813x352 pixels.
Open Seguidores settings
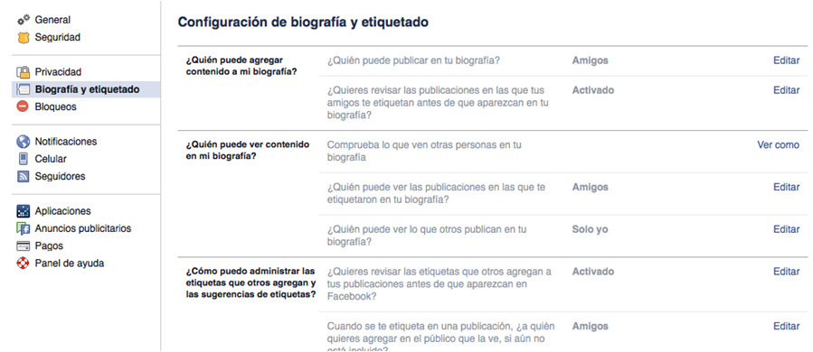[x=61, y=177]
